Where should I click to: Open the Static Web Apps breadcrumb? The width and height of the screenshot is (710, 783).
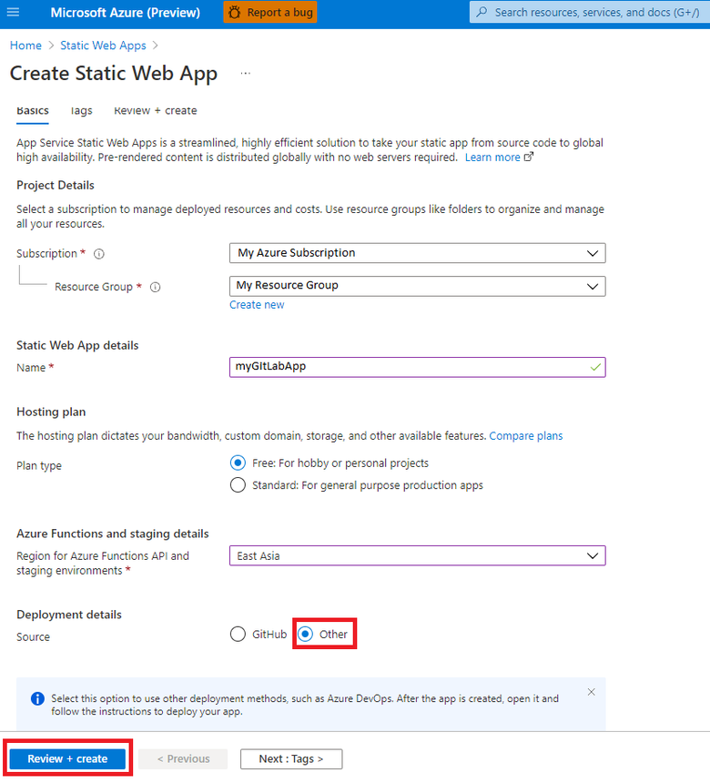[x=104, y=46]
